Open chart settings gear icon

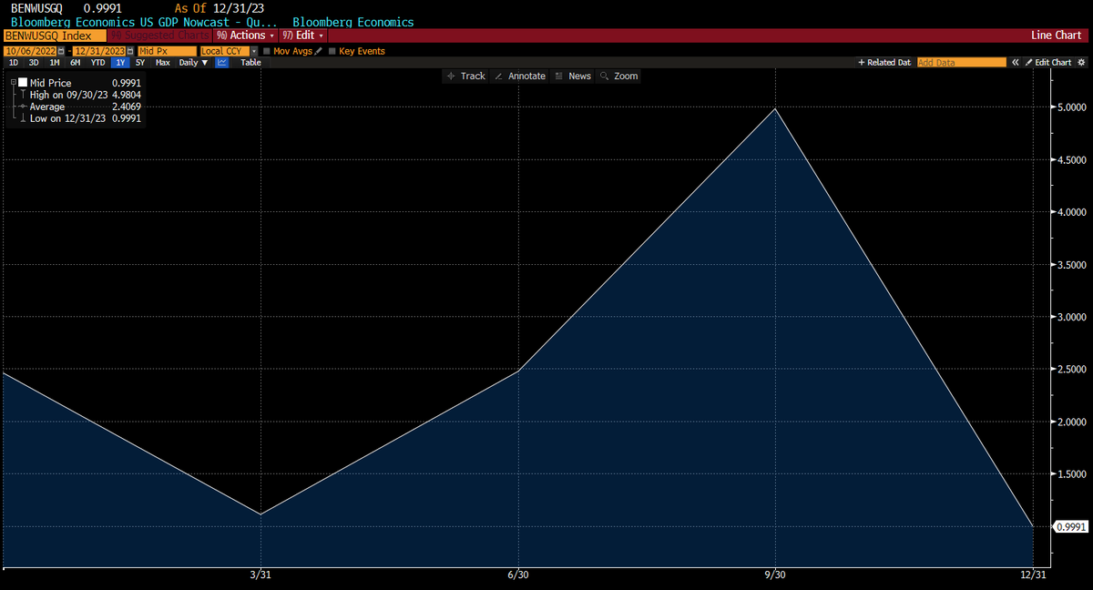(x=1082, y=63)
